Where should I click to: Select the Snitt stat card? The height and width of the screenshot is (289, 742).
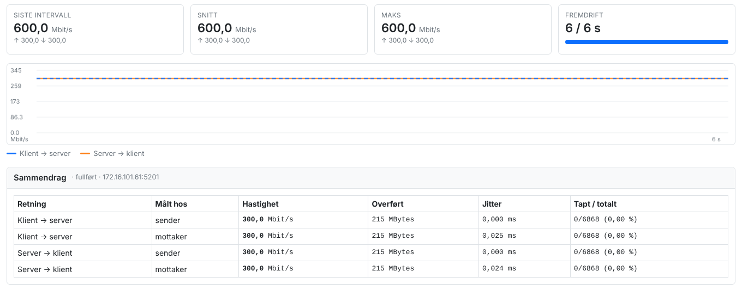click(279, 29)
